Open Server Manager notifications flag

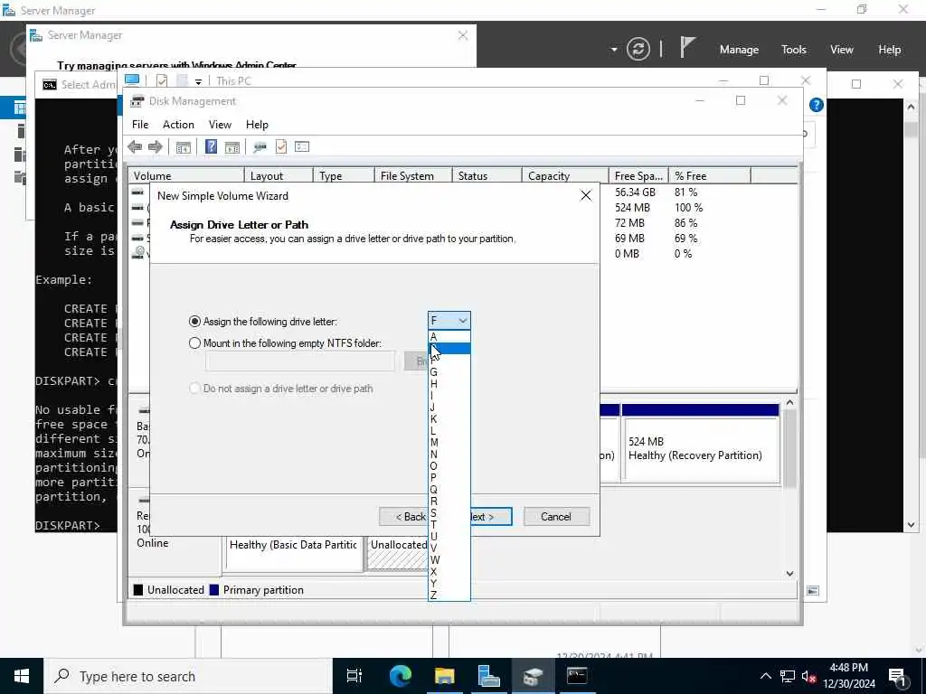click(687, 48)
